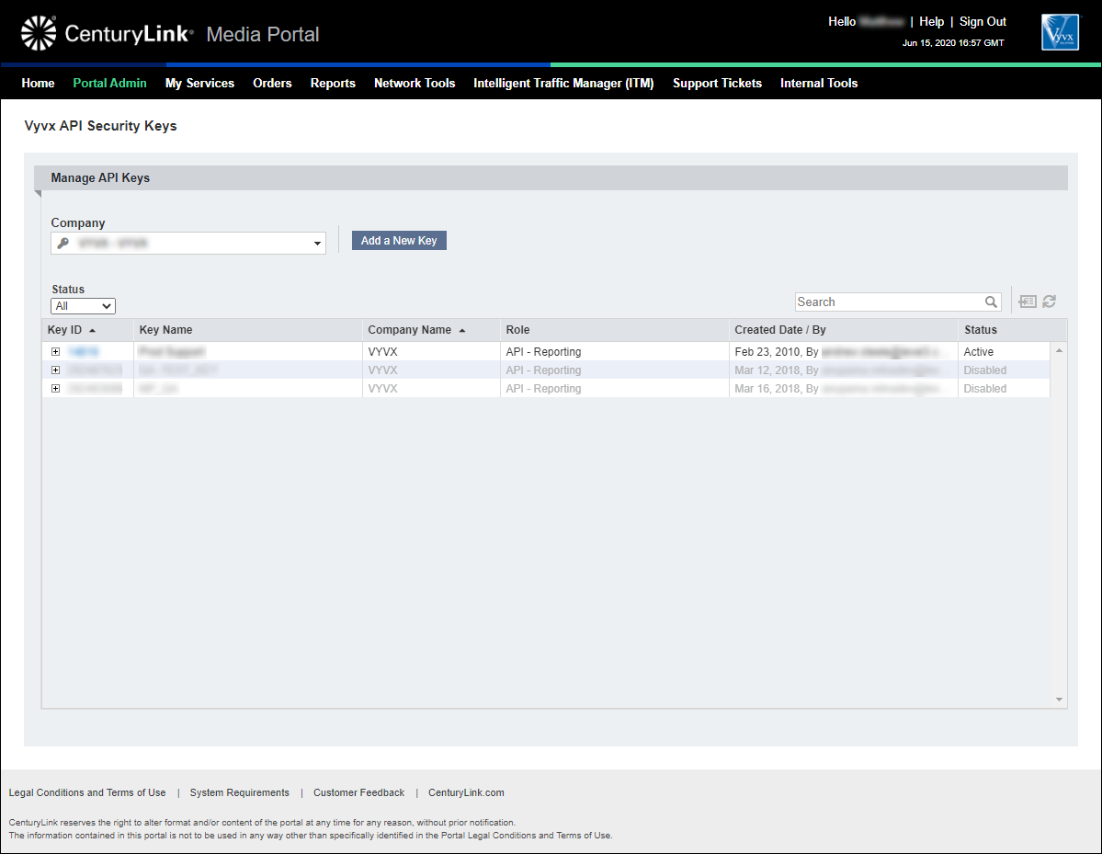Image resolution: width=1102 pixels, height=854 pixels.
Task: Expand the Mar 12, 2018 key row
Action: (x=55, y=370)
